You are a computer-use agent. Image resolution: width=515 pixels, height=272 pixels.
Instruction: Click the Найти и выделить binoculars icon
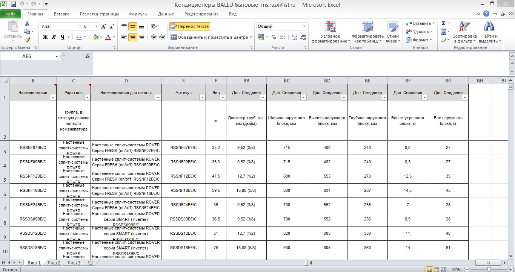click(489, 27)
